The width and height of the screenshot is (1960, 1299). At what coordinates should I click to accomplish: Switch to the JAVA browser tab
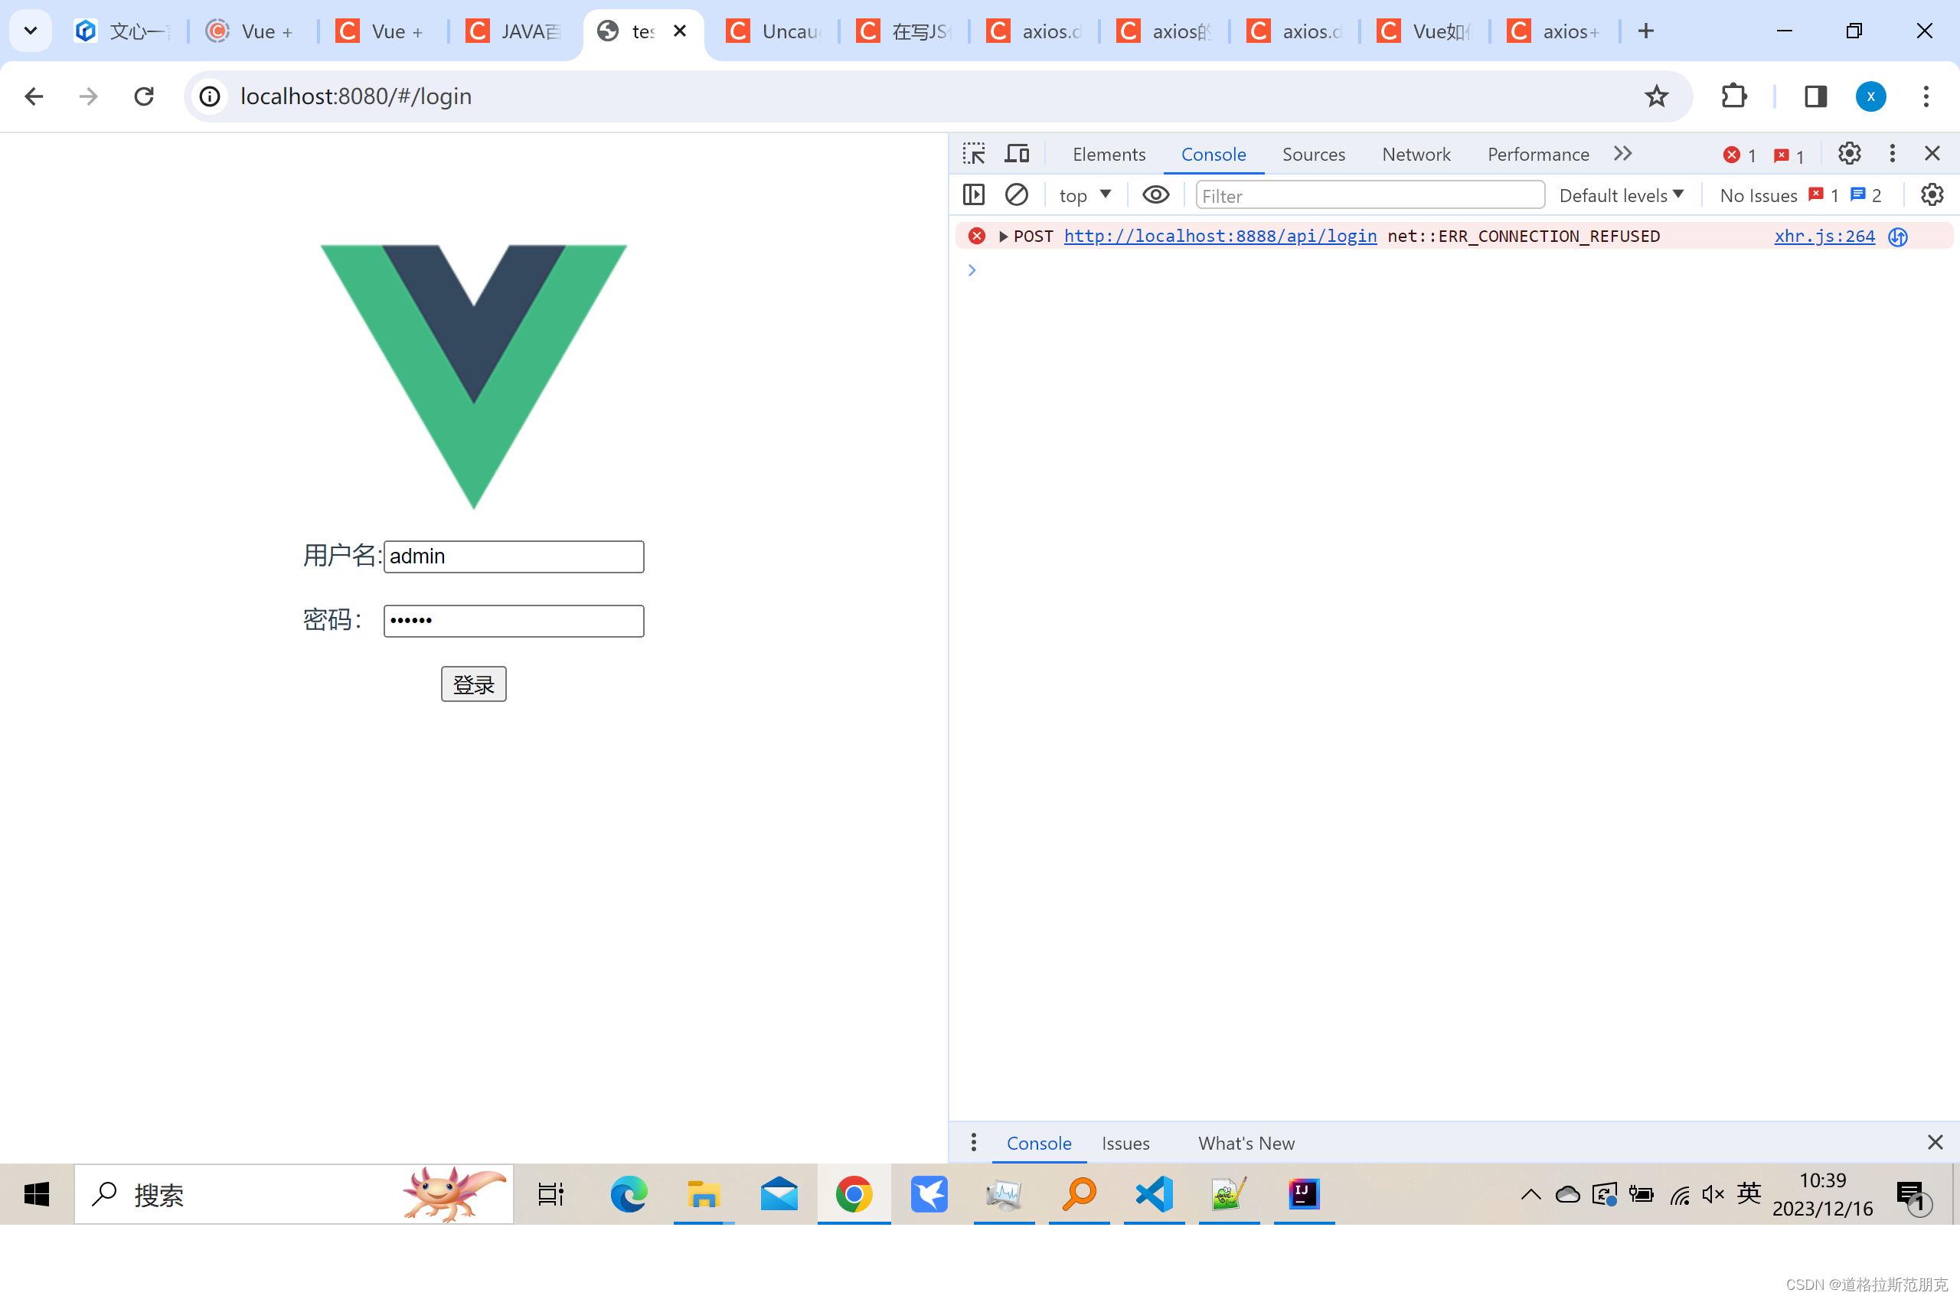[513, 31]
